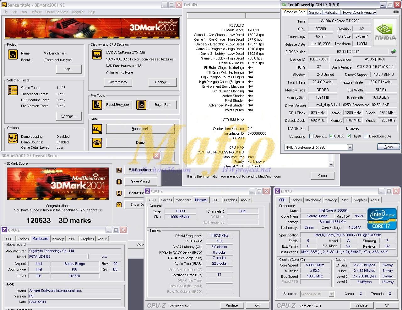
Task: Click the NVIDIA logo in GPU-Z
Action: tap(385, 33)
